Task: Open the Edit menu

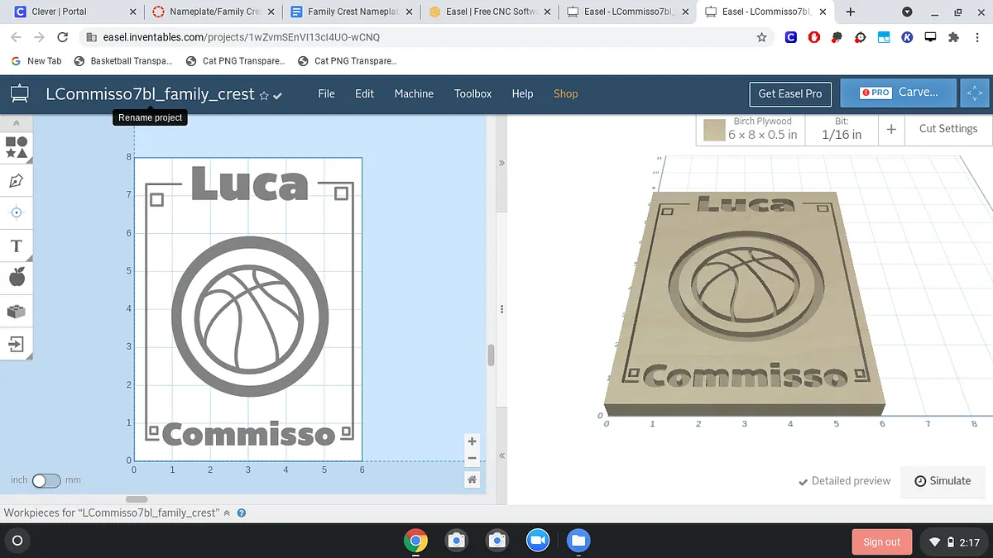Action: pyautogui.click(x=365, y=93)
